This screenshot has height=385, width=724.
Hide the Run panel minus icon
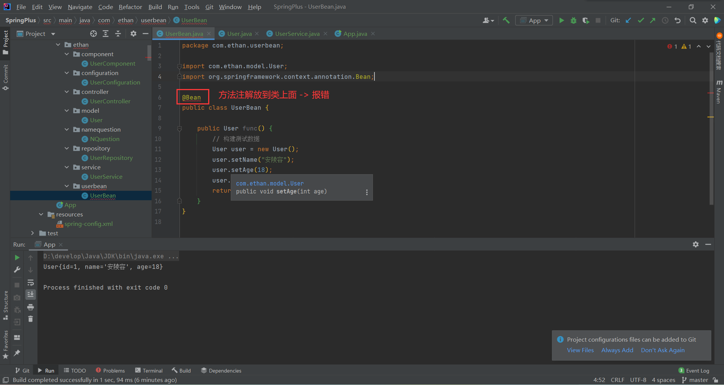(708, 244)
